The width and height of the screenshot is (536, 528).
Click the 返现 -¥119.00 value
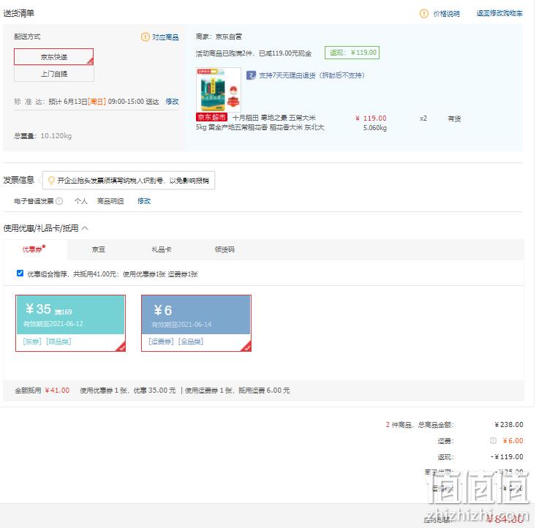pyautogui.click(x=507, y=456)
